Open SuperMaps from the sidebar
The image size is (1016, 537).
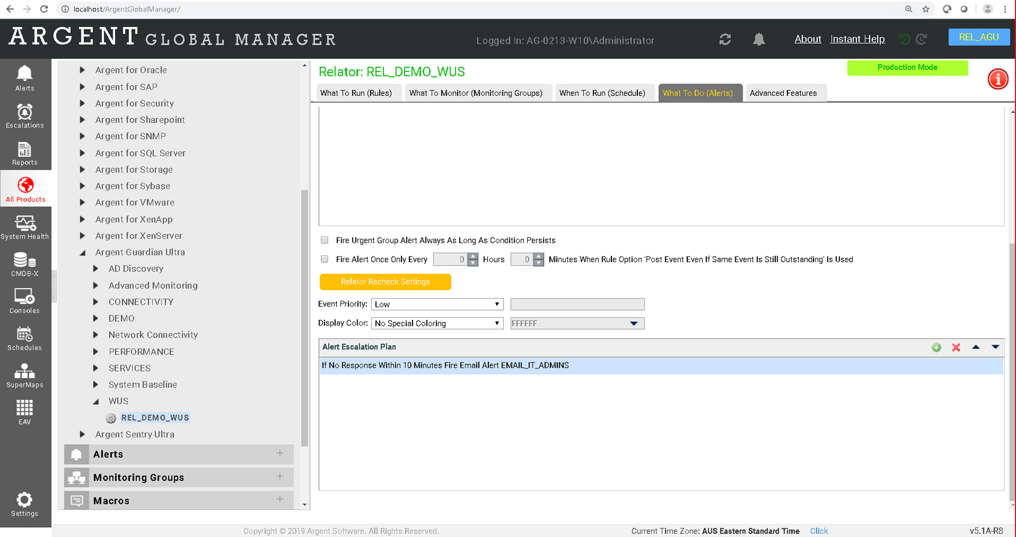click(25, 376)
